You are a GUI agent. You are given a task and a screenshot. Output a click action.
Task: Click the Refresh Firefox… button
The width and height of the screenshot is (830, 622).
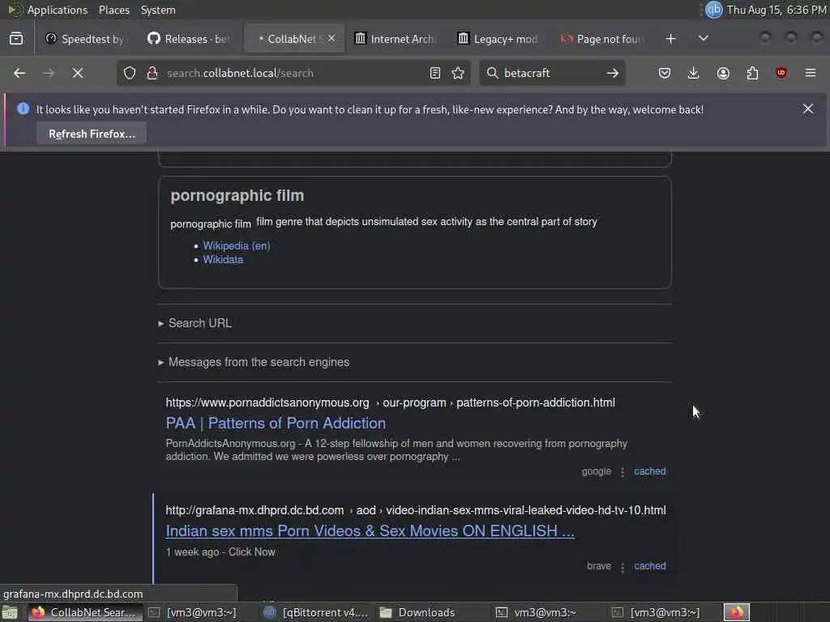[x=92, y=134]
